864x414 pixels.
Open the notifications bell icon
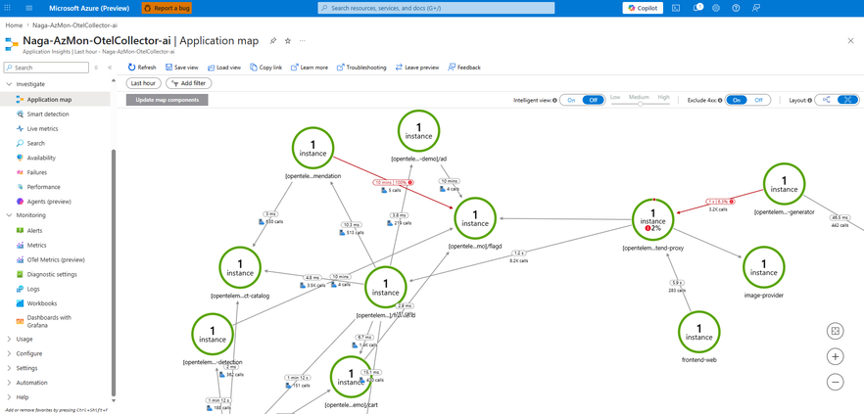coord(696,8)
